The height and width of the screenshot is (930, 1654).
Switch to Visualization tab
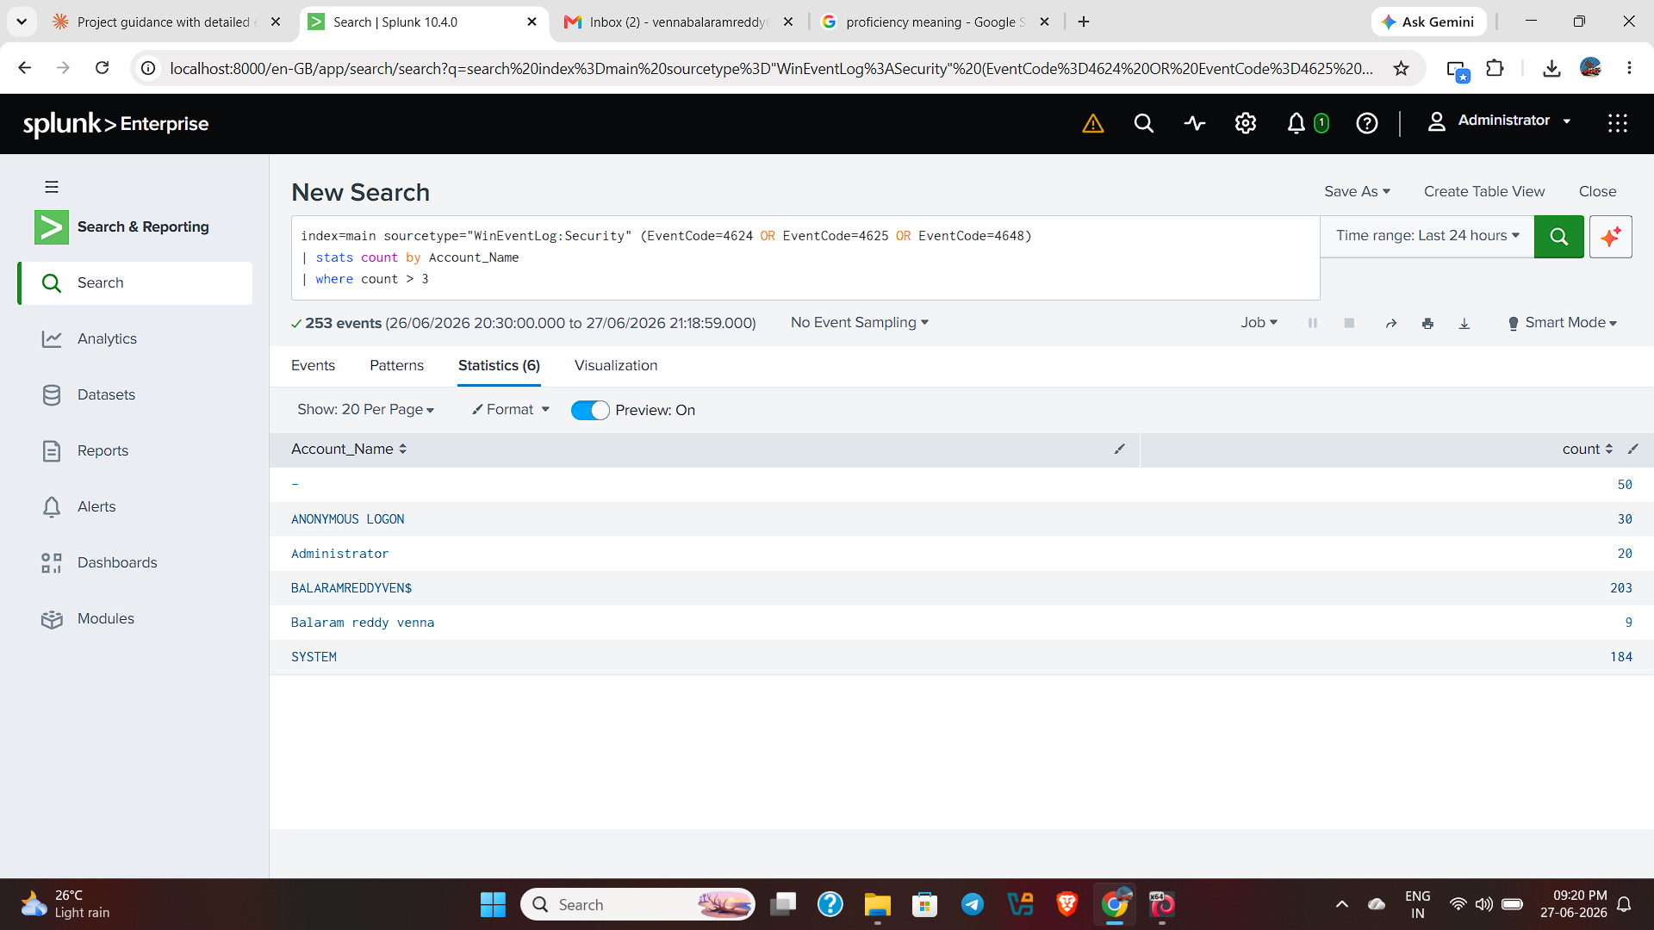point(616,366)
